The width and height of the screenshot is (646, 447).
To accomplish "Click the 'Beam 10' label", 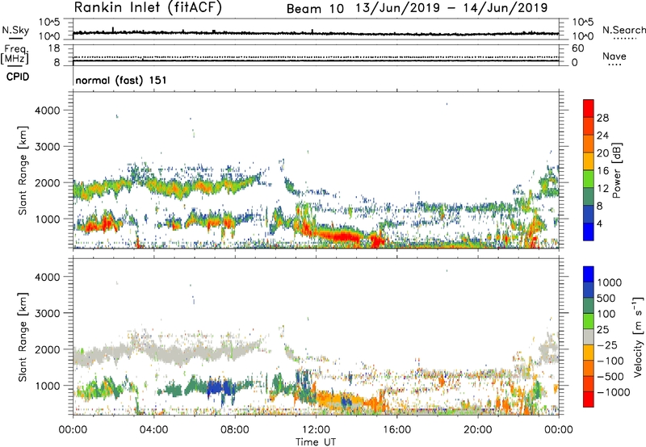I will [315, 9].
